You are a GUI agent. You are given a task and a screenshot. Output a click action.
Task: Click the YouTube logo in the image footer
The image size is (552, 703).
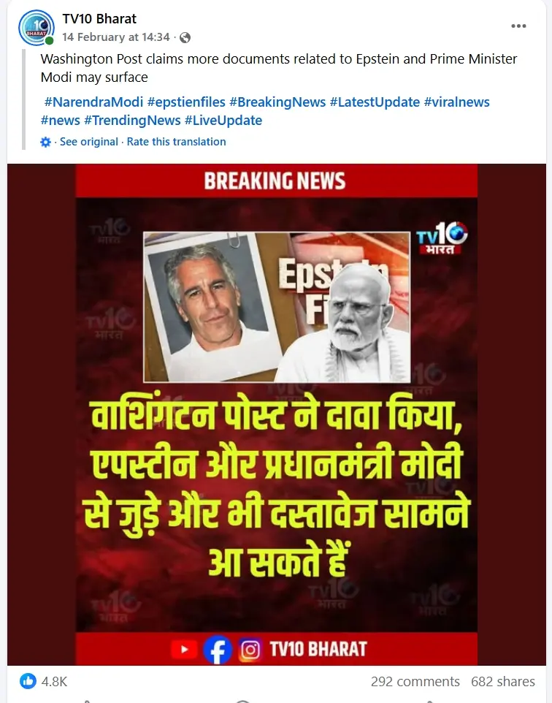(184, 649)
